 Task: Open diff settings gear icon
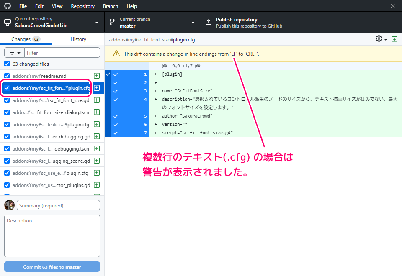(379, 39)
